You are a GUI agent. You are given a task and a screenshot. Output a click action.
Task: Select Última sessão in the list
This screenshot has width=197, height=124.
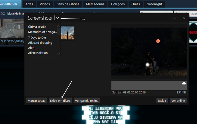click(37, 27)
